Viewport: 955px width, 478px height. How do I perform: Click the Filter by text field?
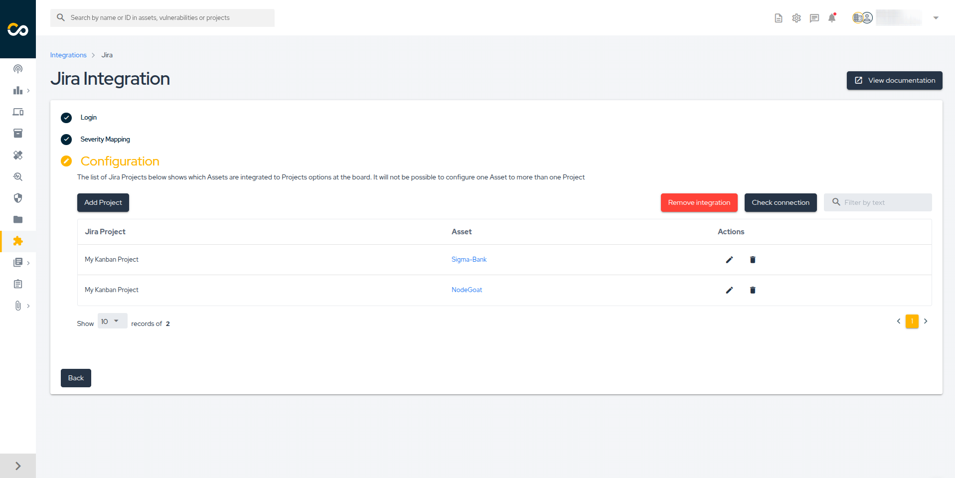pos(882,203)
